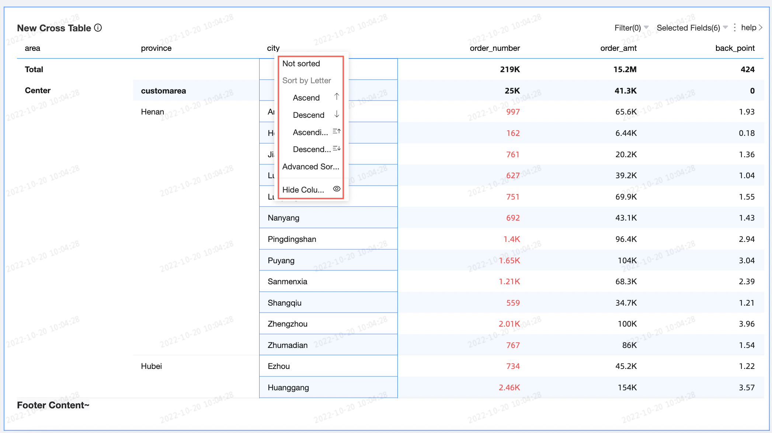Click the order_number column header
Image resolution: width=772 pixels, height=433 pixels.
494,48
